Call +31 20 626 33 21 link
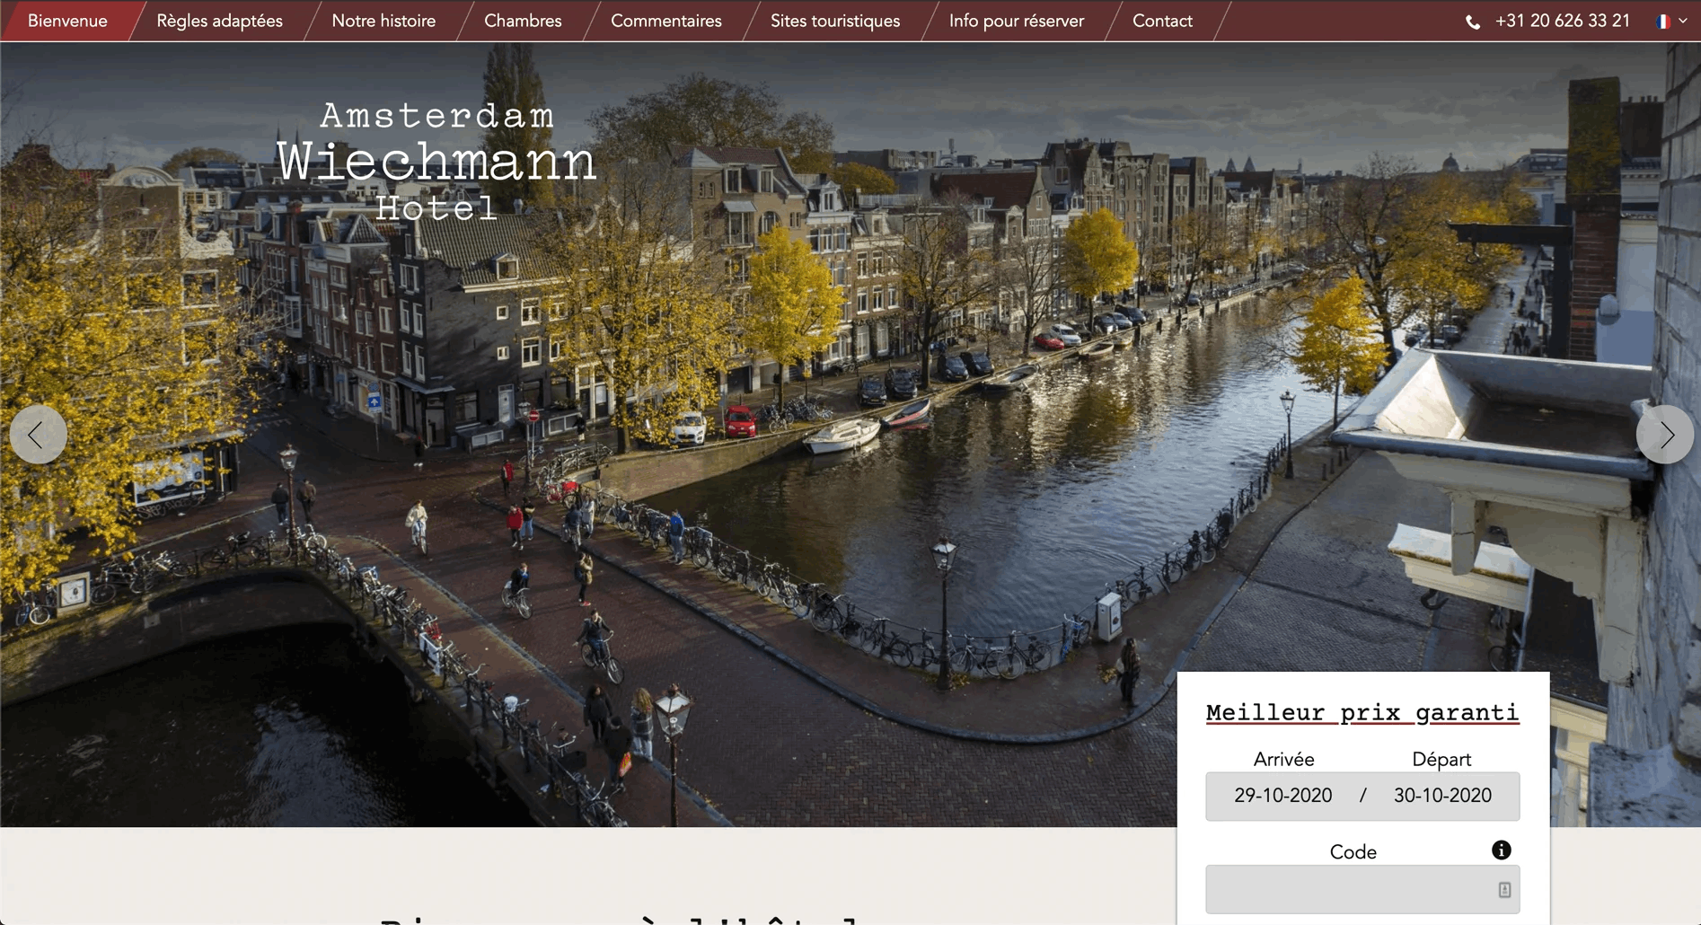Viewport: 1701px width, 925px height. (x=1562, y=21)
